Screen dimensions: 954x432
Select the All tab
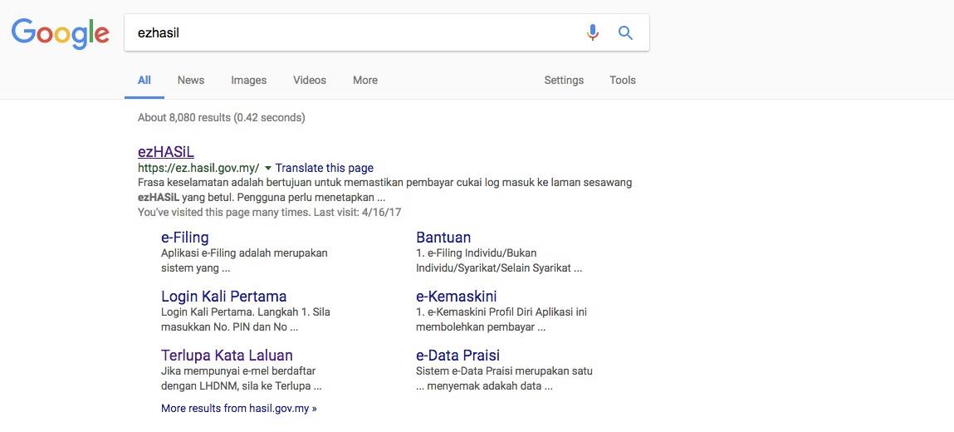pos(144,81)
